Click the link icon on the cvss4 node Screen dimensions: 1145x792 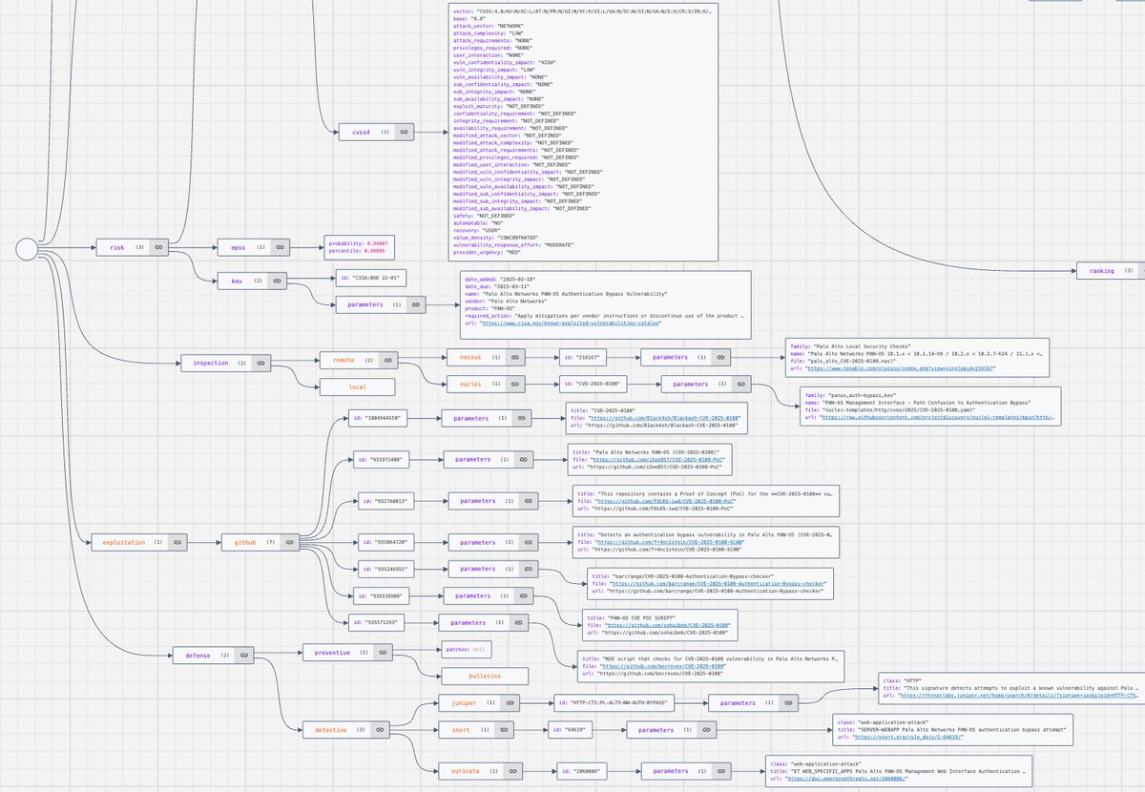(x=404, y=132)
